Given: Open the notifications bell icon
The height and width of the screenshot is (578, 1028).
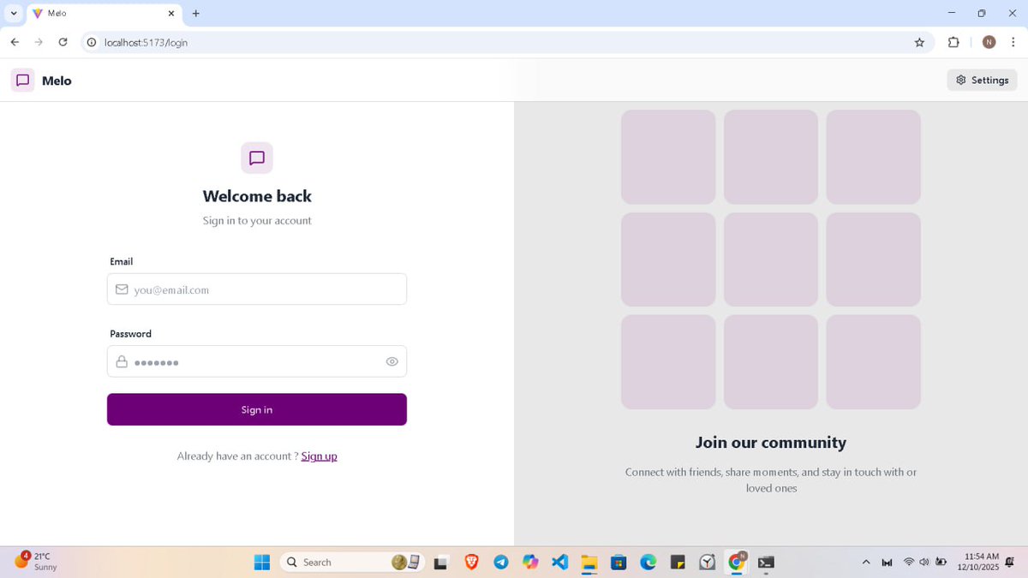Looking at the screenshot, I should click(x=1010, y=562).
